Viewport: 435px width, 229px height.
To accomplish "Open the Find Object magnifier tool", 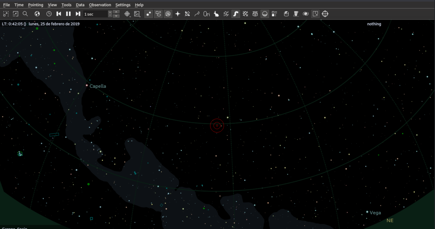I will click(25, 14).
